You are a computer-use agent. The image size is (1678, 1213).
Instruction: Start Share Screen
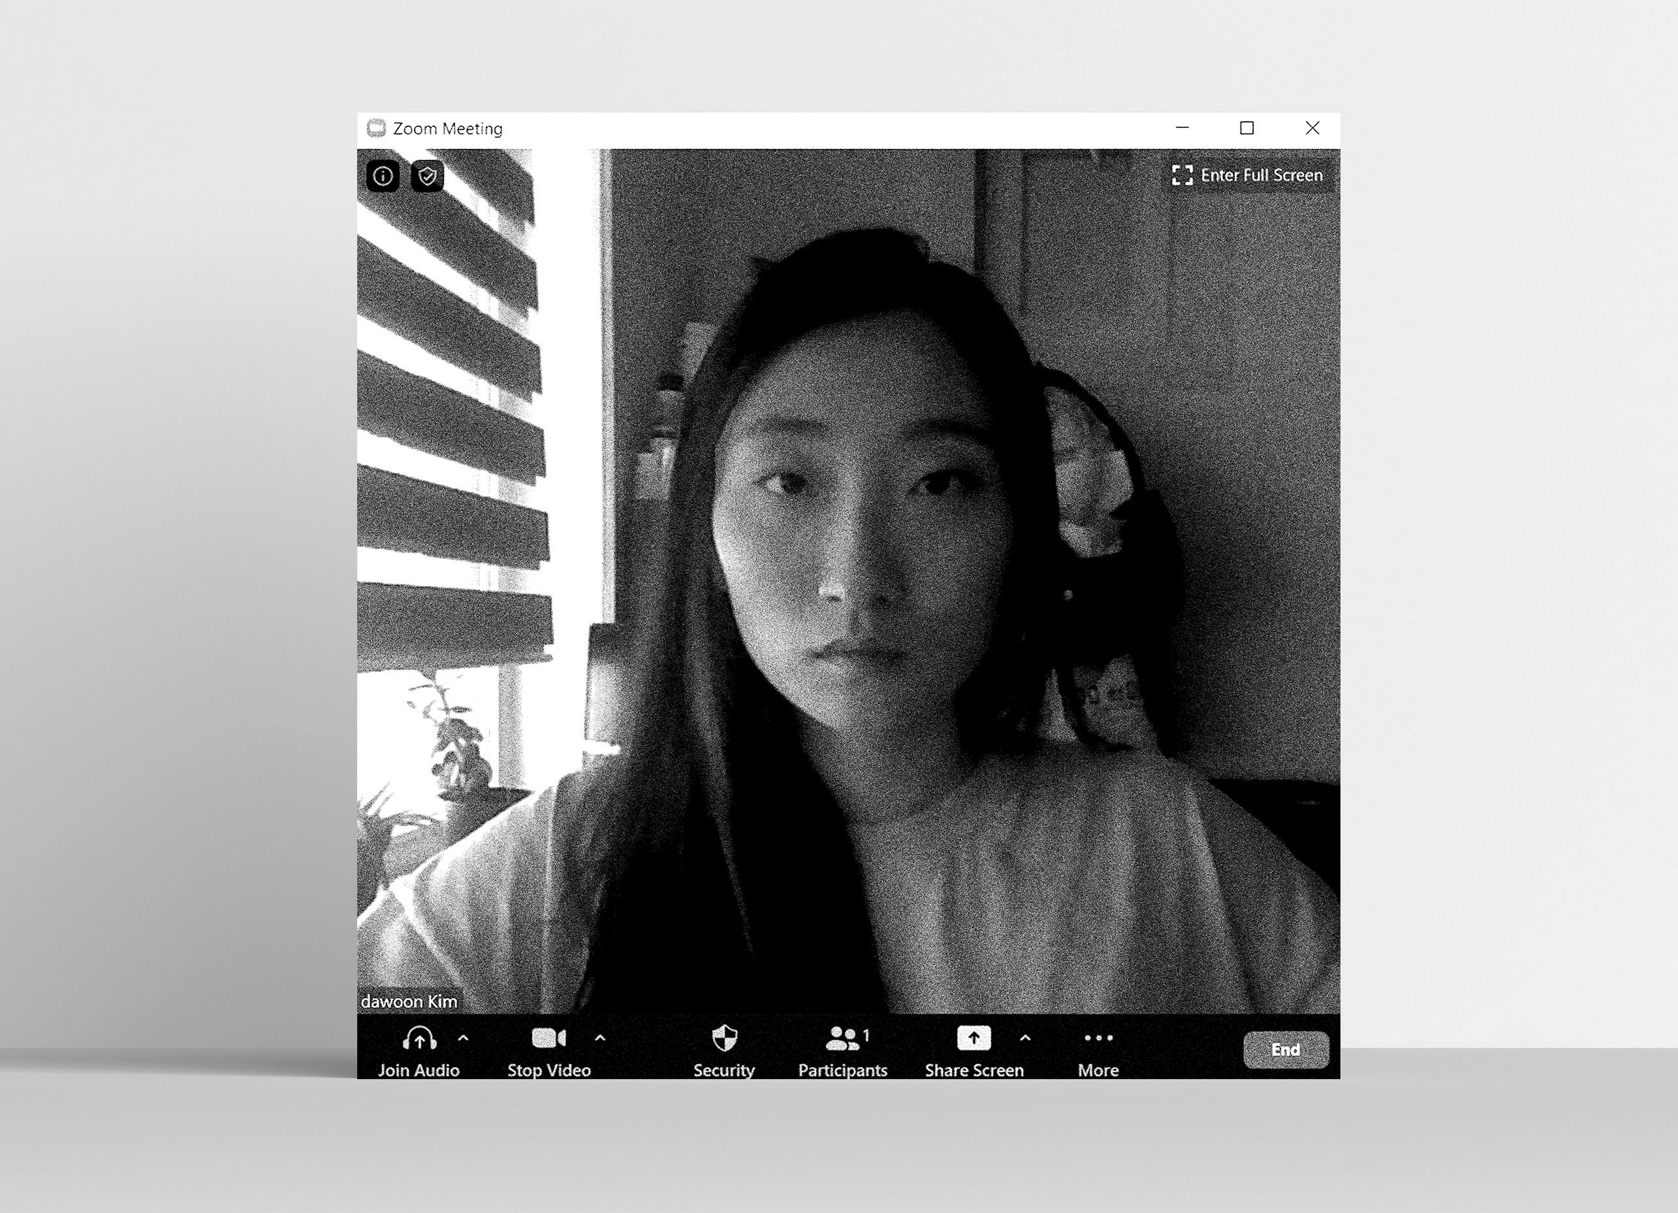coord(974,1051)
